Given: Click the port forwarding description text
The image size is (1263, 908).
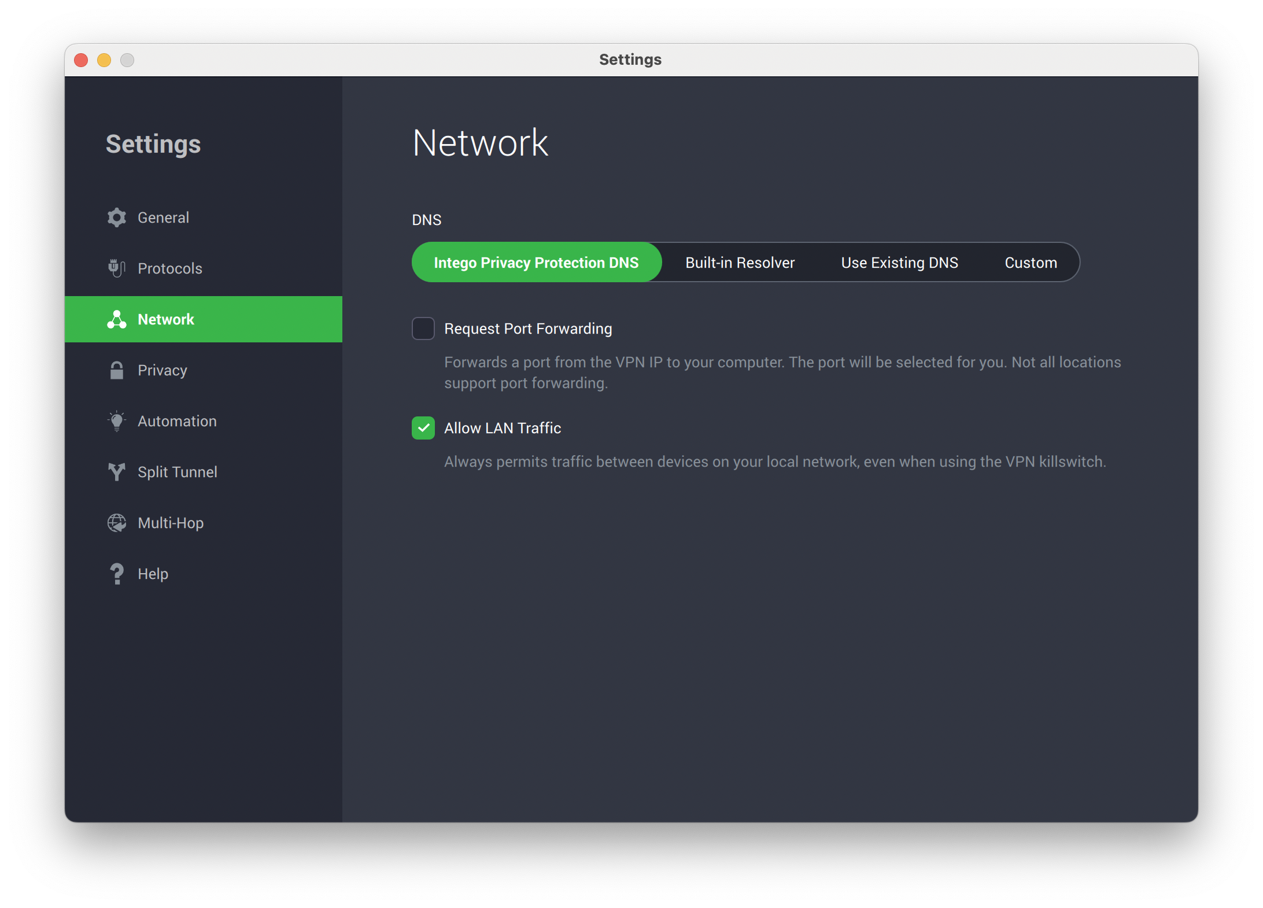Looking at the screenshot, I should point(782,372).
